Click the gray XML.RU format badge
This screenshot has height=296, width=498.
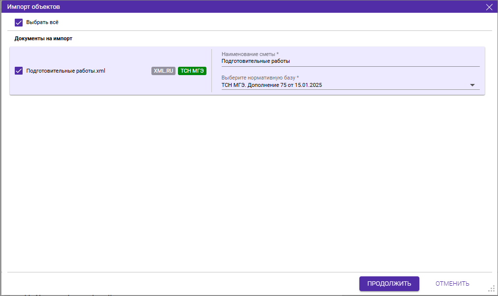(163, 71)
